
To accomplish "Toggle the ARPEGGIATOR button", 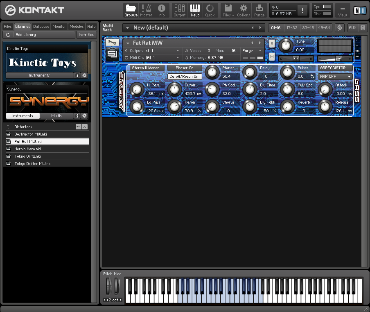I will (335, 68).
